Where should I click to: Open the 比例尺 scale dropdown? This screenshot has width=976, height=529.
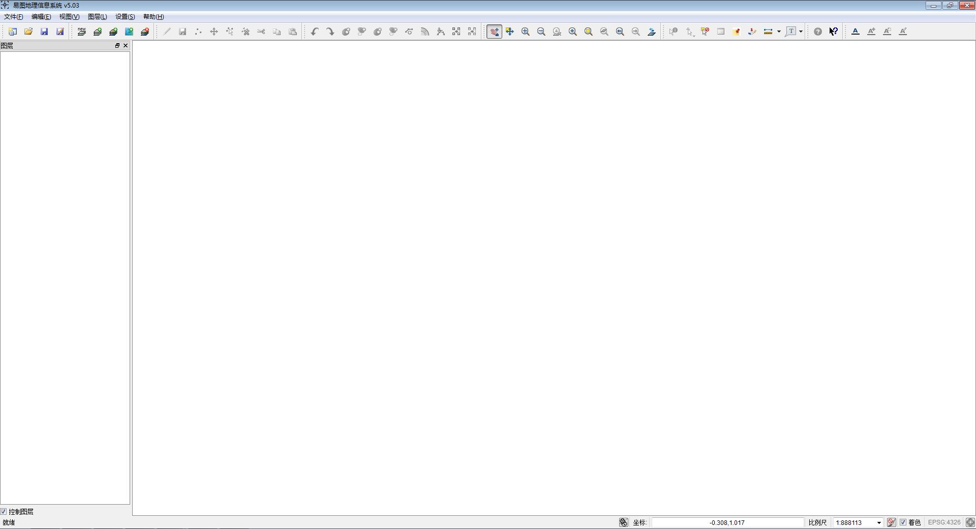click(879, 522)
